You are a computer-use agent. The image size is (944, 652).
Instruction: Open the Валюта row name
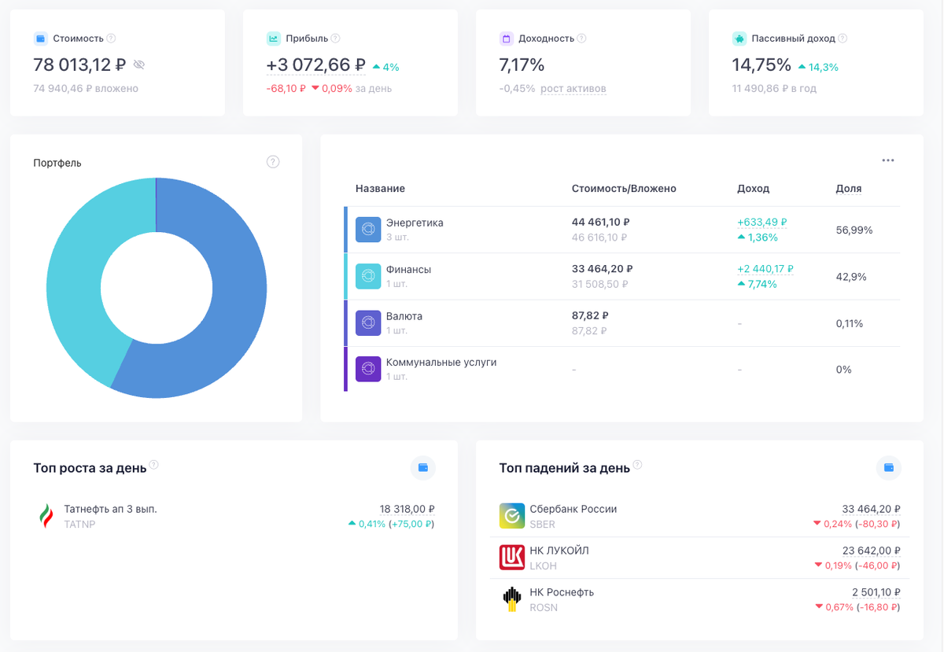coord(404,316)
